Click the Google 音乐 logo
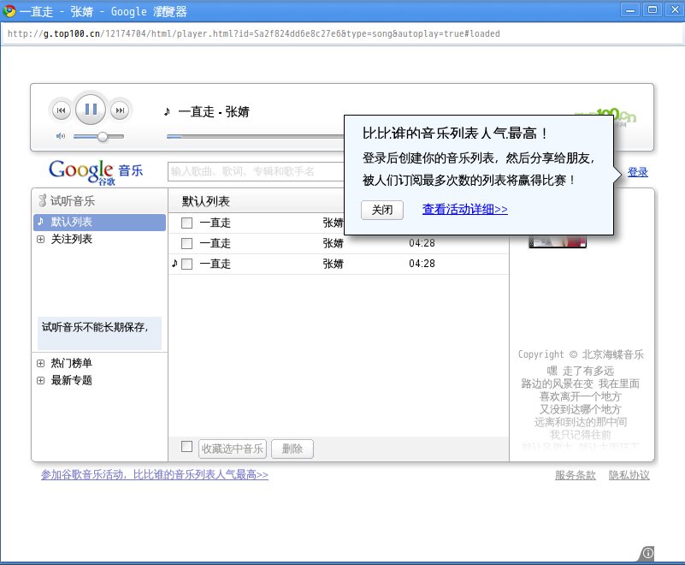Screen dimensions: 685x565 pos(96,172)
